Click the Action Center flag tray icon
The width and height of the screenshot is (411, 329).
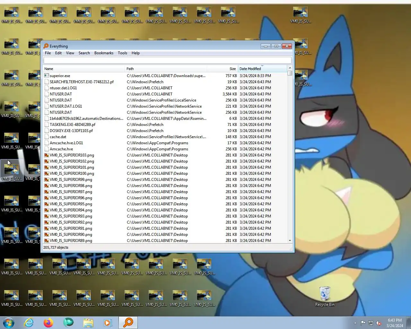pos(363,323)
